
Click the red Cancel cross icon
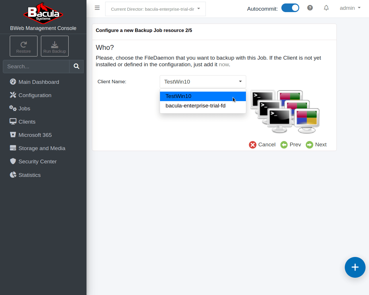(x=253, y=145)
